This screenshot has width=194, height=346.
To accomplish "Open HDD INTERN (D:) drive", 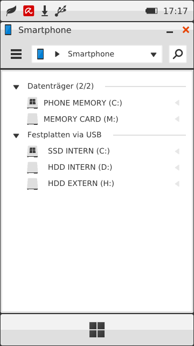I will 97,168.
